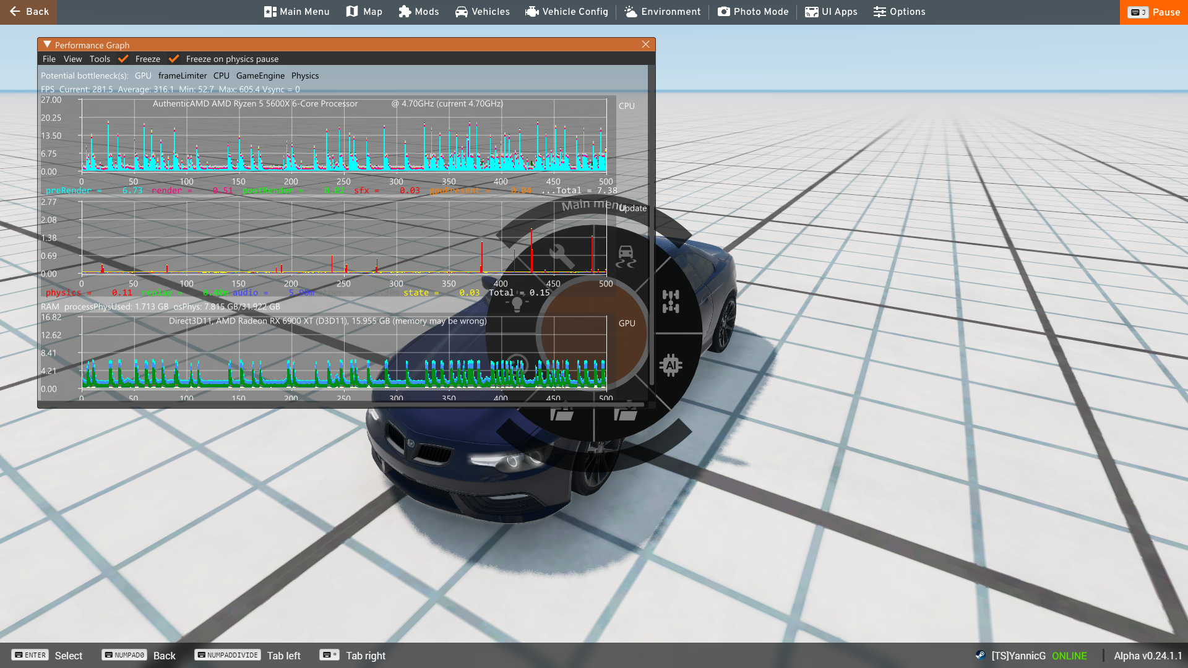This screenshot has height=668, width=1188.
Task: Click the NUMPAD0 Back key hint
Action: [x=139, y=656]
